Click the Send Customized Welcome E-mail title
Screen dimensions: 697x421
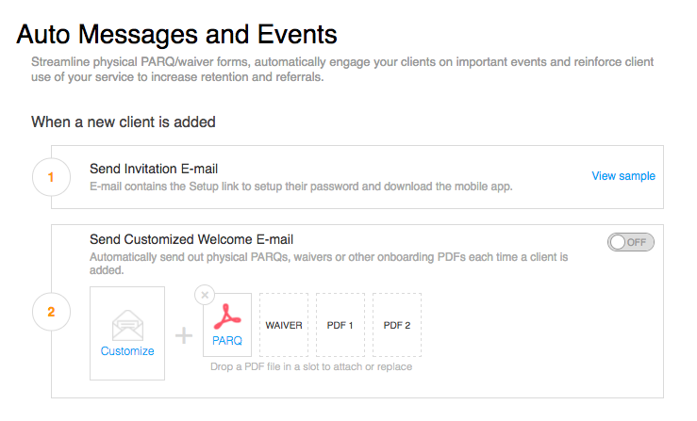pyautogui.click(x=191, y=239)
